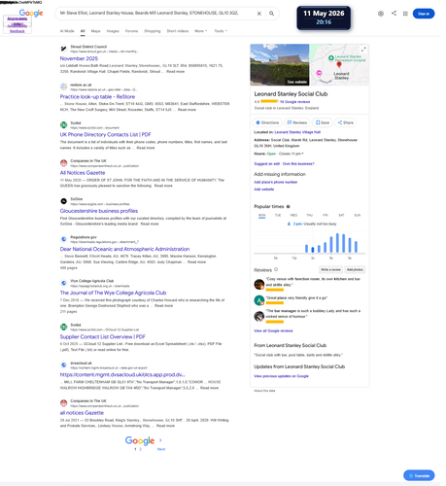Open 'Gloucestershire business profiles' result

pyautogui.click(x=99, y=211)
